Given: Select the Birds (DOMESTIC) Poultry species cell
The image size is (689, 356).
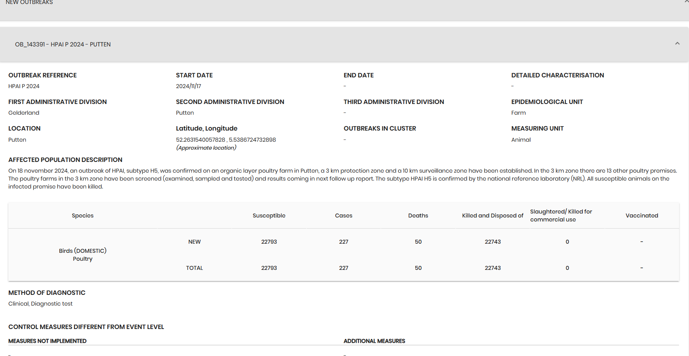Looking at the screenshot, I should 83,255.
